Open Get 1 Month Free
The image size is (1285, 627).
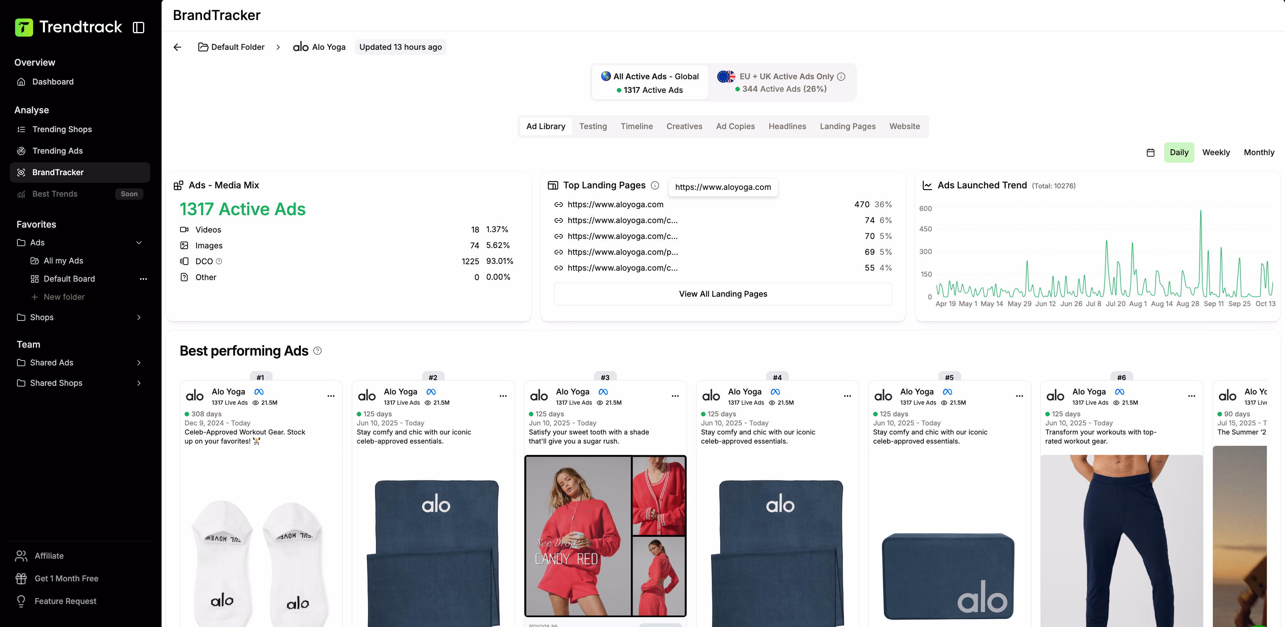point(66,578)
